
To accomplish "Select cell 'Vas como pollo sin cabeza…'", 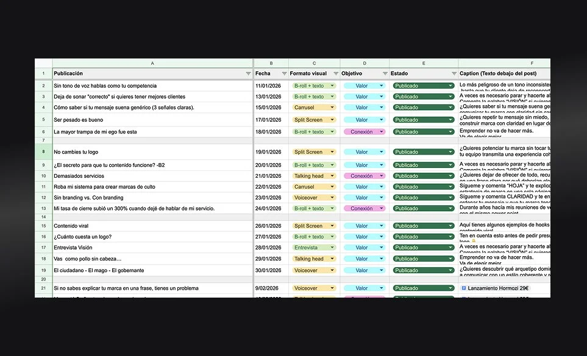I will (x=153, y=259).
